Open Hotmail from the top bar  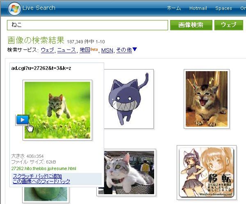[x=198, y=8]
